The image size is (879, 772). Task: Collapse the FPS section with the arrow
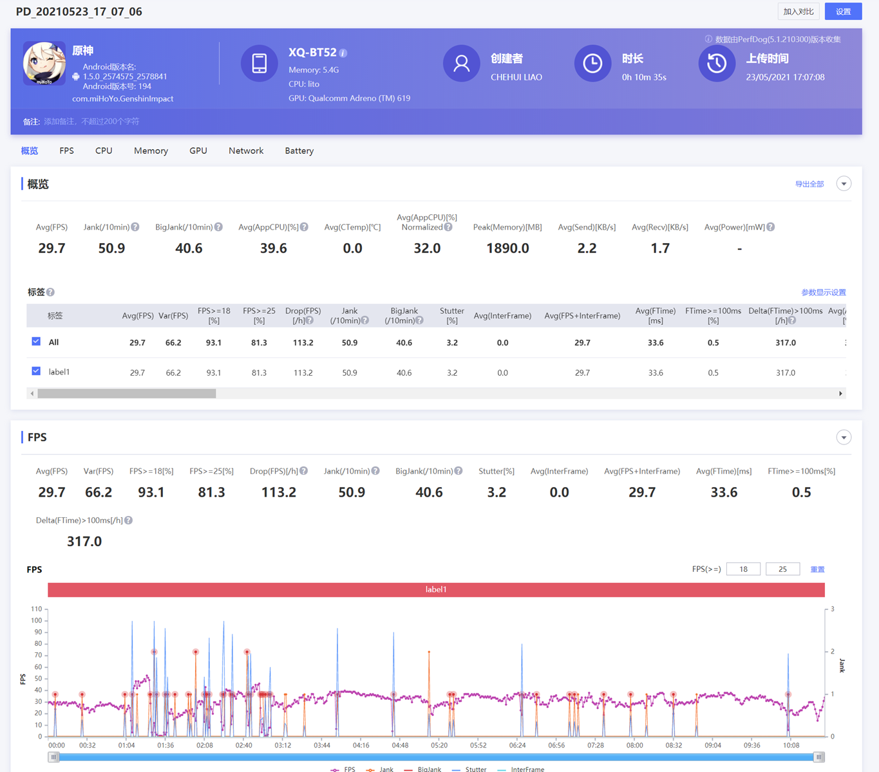pos(844,437)
